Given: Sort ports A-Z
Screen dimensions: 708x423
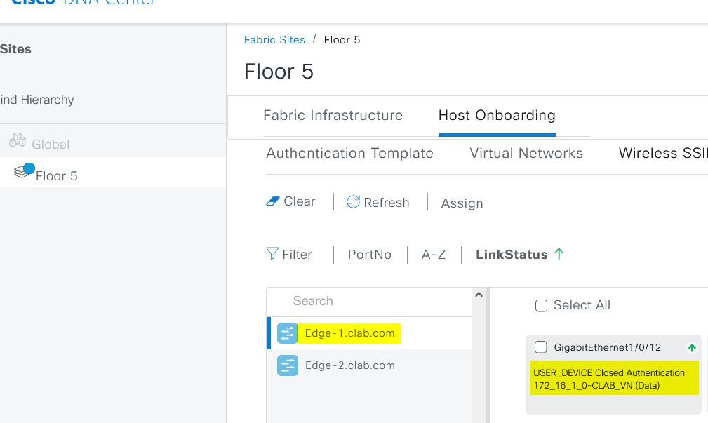Looking at the screenshot, I should (x=434, y=255).
